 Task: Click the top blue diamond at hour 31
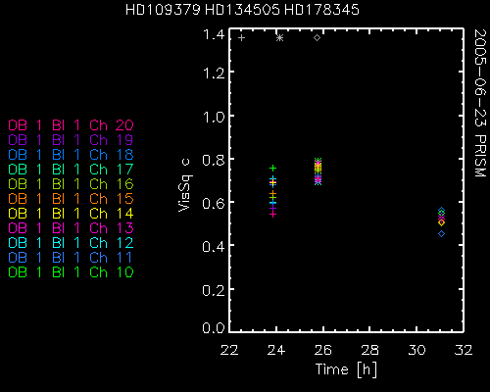[441, 211]
